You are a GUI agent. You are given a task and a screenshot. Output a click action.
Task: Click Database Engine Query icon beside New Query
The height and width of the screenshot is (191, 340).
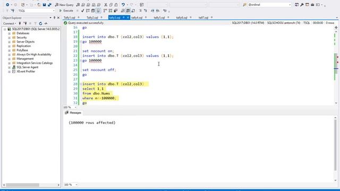tap(78, 5)
